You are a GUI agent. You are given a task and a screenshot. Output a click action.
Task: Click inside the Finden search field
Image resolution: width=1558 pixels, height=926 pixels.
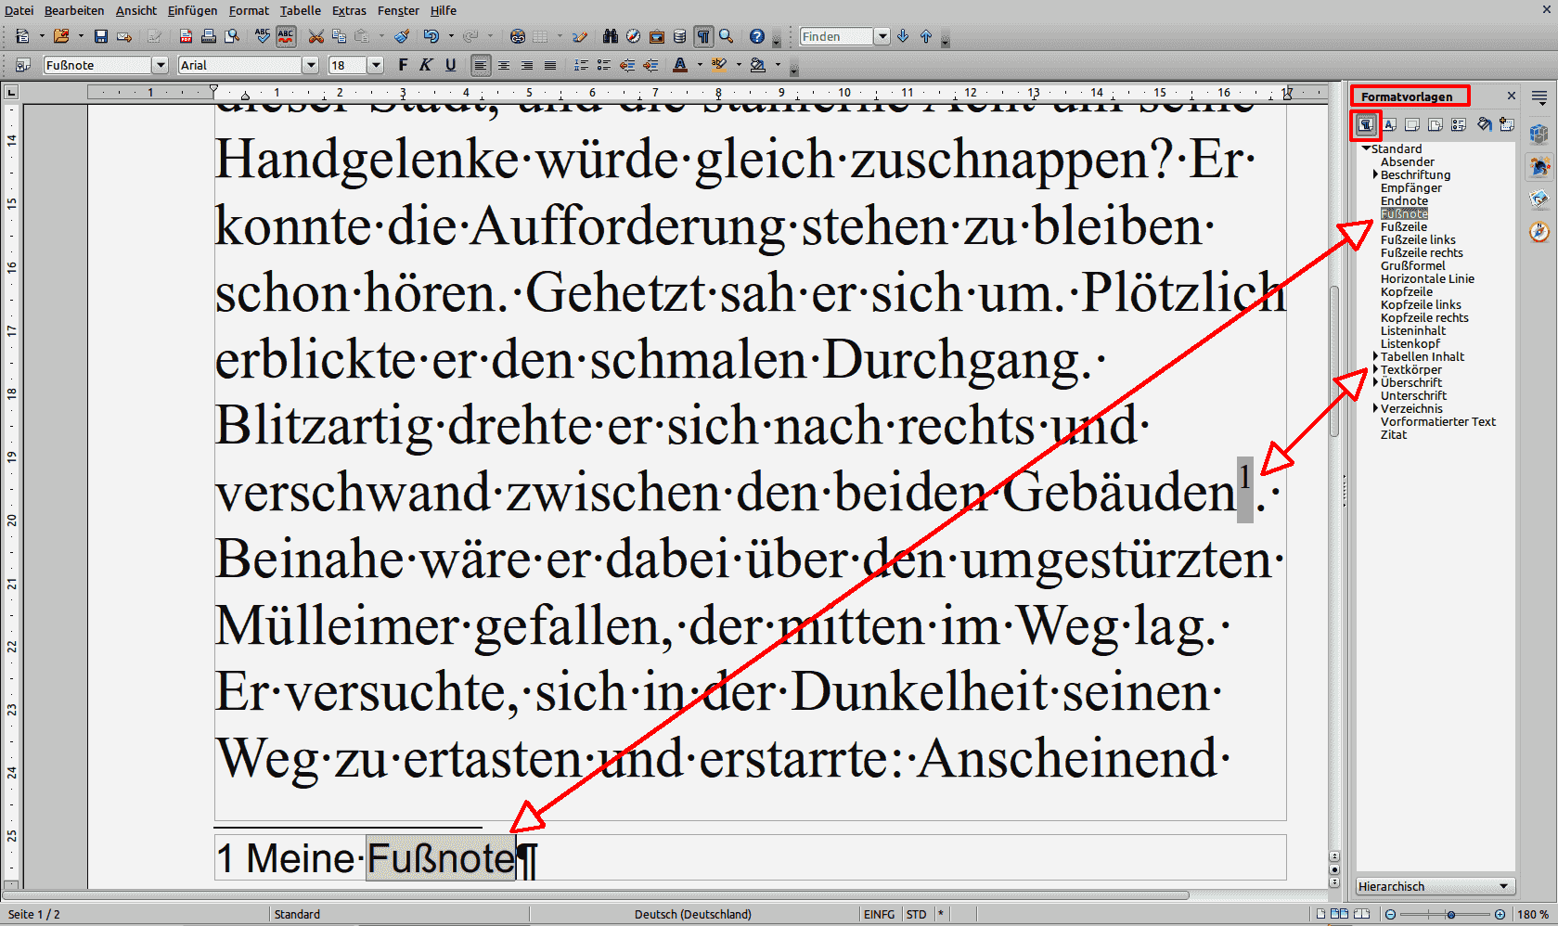835,36
